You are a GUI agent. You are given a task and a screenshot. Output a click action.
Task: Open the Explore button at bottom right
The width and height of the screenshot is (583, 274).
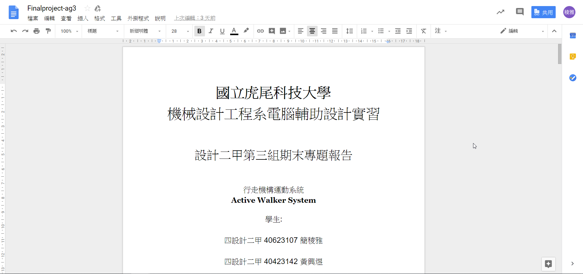point(548,264)
